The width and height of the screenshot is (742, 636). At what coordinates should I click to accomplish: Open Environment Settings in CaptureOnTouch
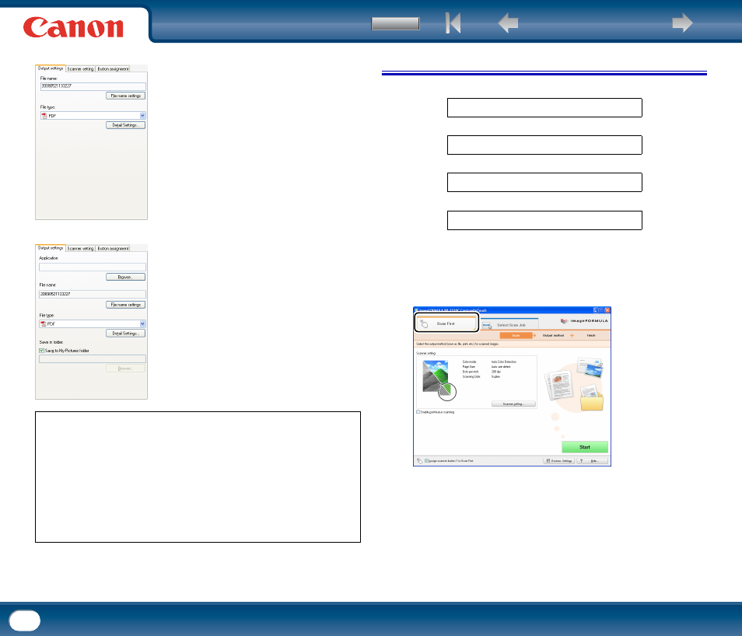pyautogui.click(x=559, y=460)
